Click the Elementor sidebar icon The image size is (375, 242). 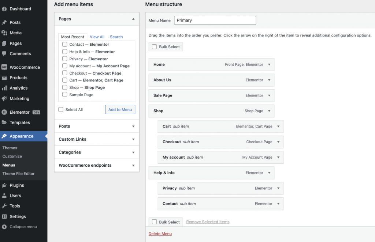point(4,112)
